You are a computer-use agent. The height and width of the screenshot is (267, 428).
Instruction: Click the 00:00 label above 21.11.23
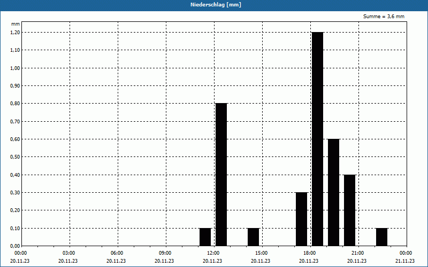(x=406, y=253)
